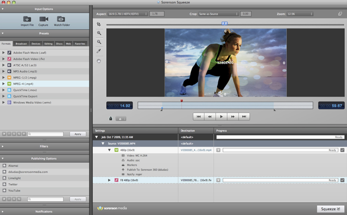
Task: Open the Aspect ratio dropdown
Action: tap(127, 14)
